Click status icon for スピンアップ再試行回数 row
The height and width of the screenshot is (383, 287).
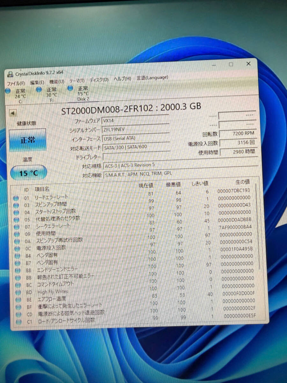coord(17,242)
